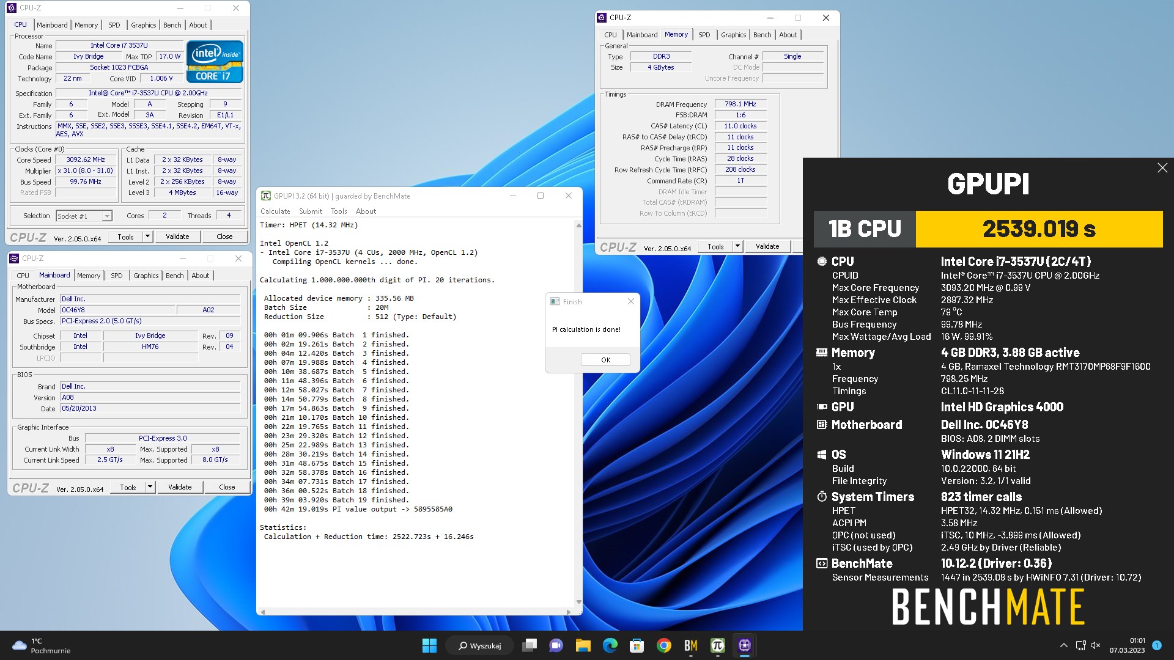Open File Explorer from taskbar
Screen dimensions: 1174x660
click(583, 645)
